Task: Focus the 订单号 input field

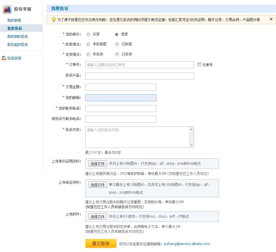Action: point(139,65)
